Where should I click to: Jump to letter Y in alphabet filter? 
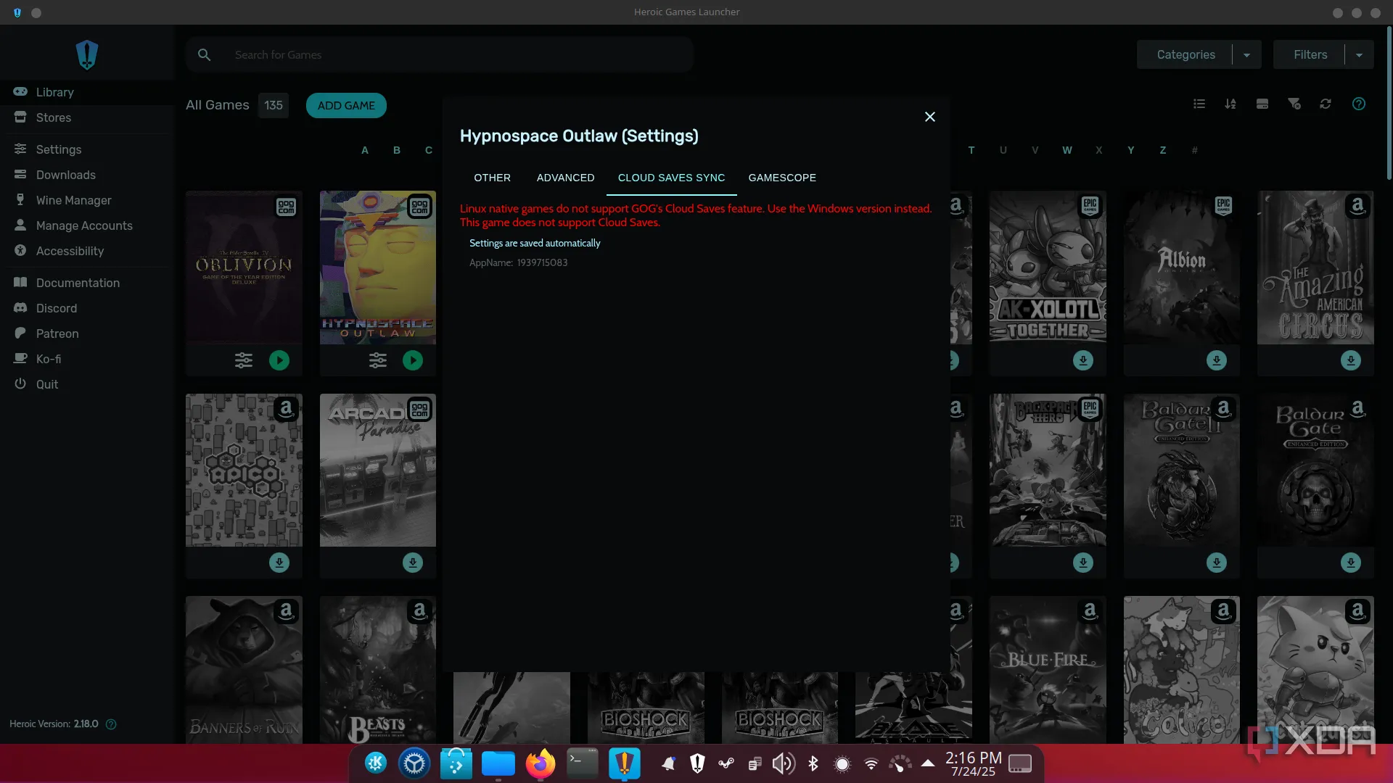tap(1131, 150)
